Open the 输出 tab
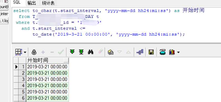 click(x=32, y=3)
